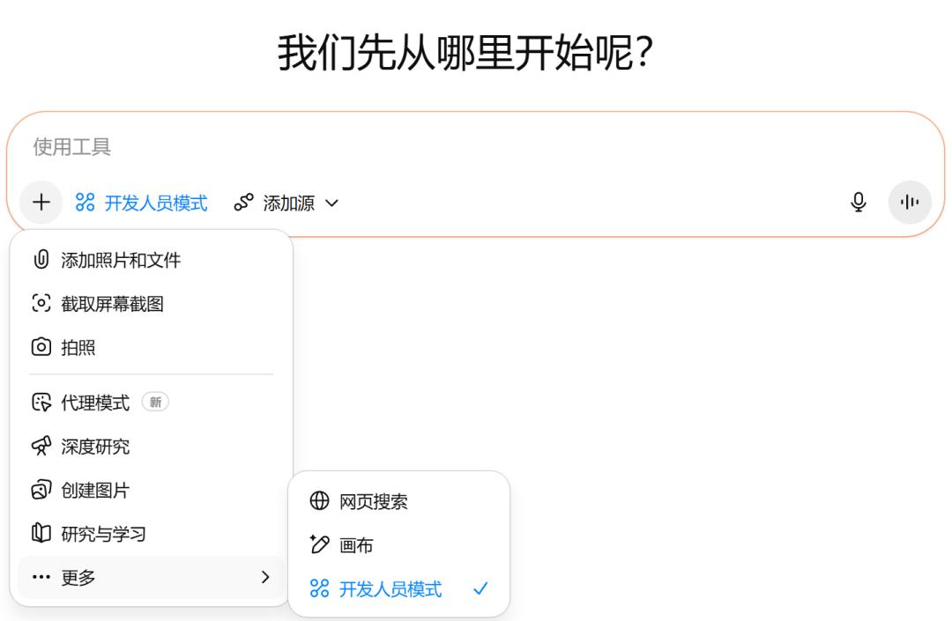952x621 pixels.
Task: Click the checkmark next to 开发人员模式
Action: 480,589
